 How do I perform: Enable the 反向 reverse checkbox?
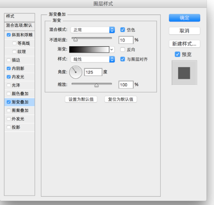(122, 50)
